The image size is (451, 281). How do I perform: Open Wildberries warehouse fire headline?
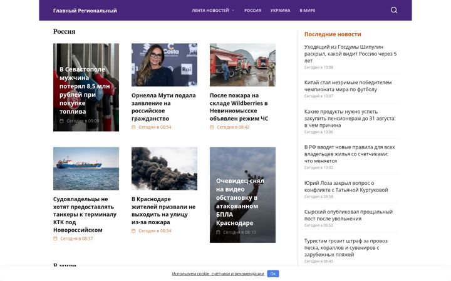click(x=239, y=107)
